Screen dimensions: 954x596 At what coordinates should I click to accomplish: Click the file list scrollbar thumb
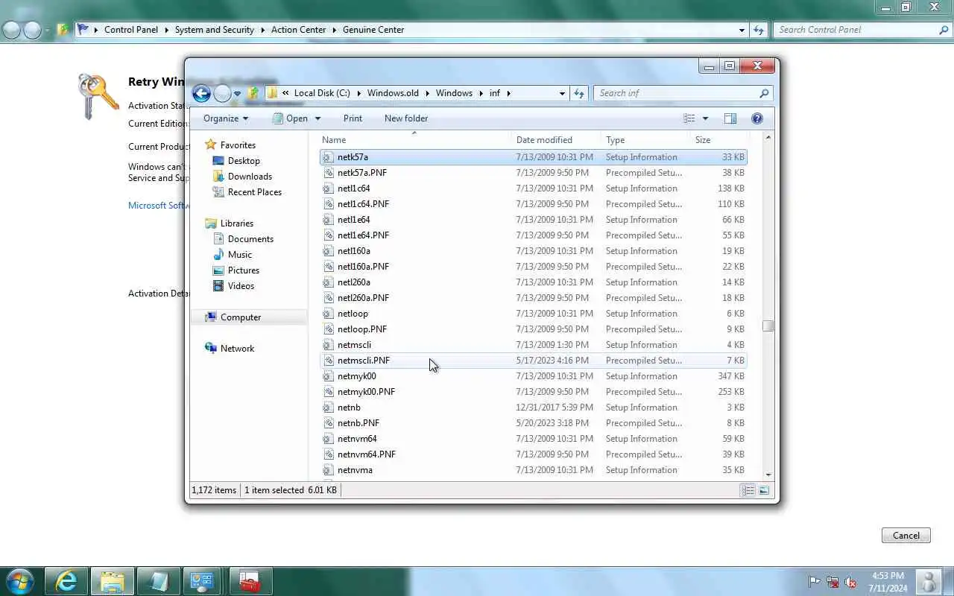pos(768,326)
